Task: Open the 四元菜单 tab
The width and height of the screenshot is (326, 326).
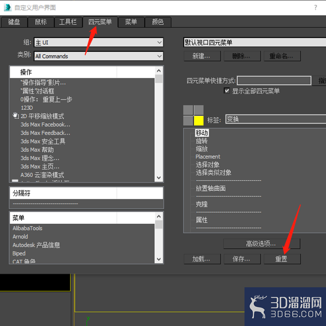Action: (x=100, y=22)
